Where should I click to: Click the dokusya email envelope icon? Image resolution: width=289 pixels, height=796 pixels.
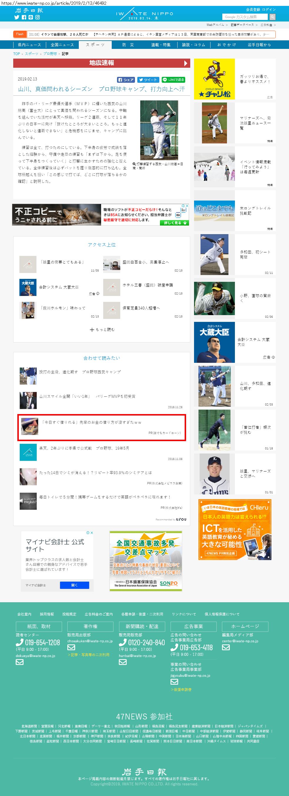[x=19, y=662]
